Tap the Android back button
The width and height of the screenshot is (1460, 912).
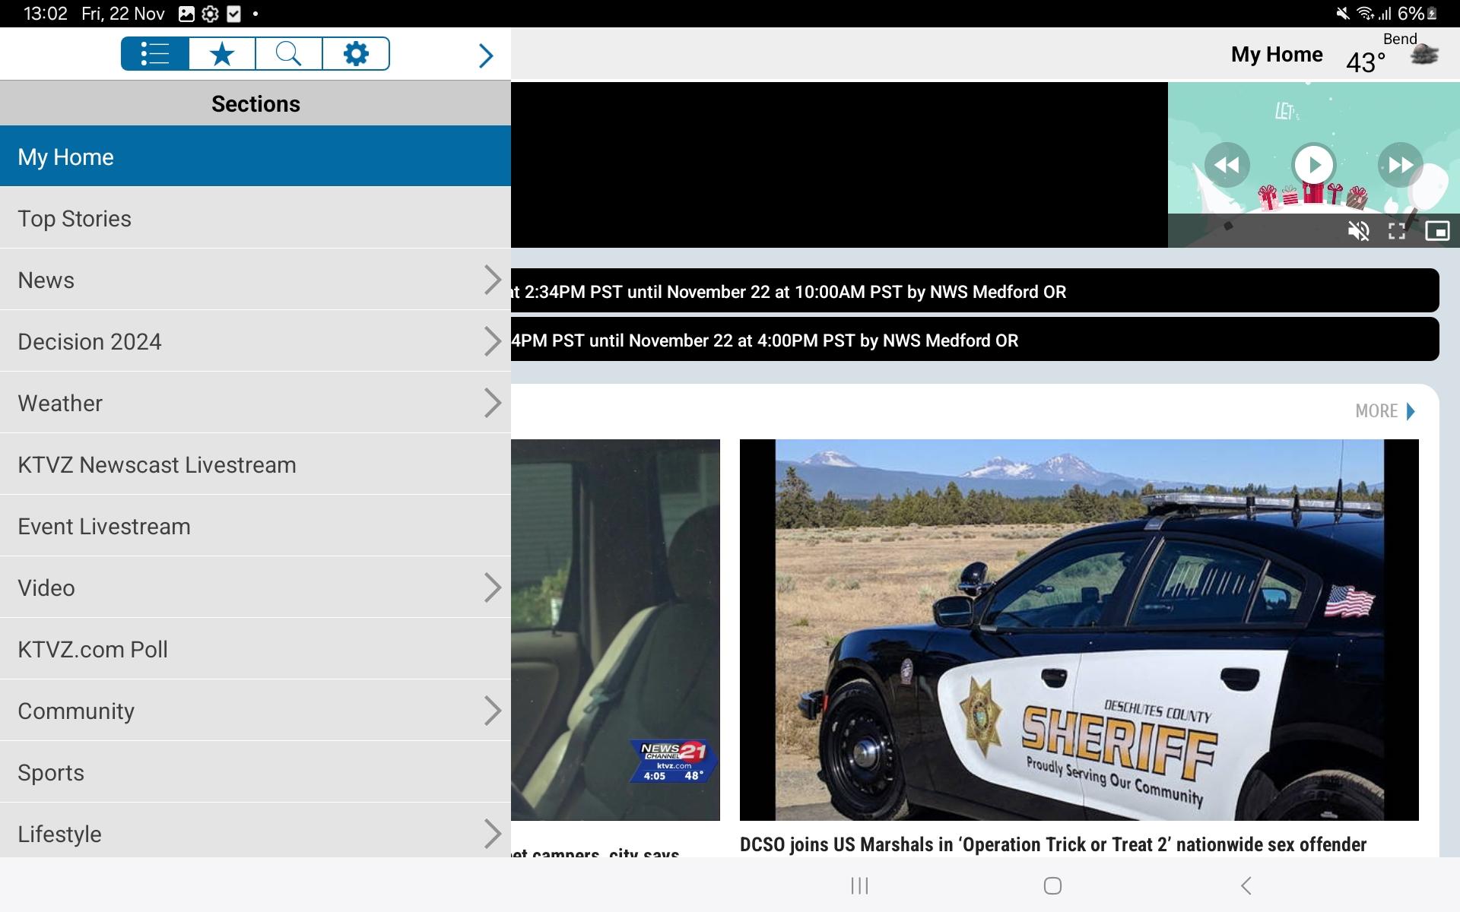click(1246, 885)
